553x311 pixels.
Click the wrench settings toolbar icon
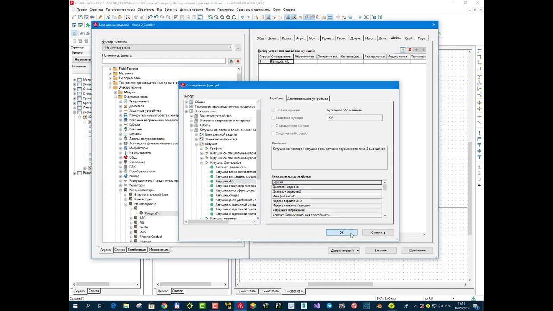pos(100,17)
